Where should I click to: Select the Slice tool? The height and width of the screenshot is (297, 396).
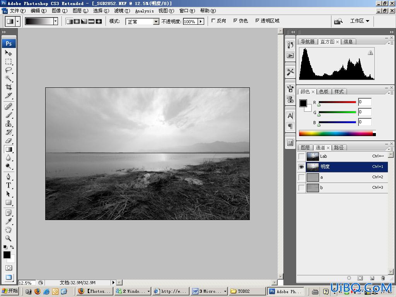(x=9, y=96)
